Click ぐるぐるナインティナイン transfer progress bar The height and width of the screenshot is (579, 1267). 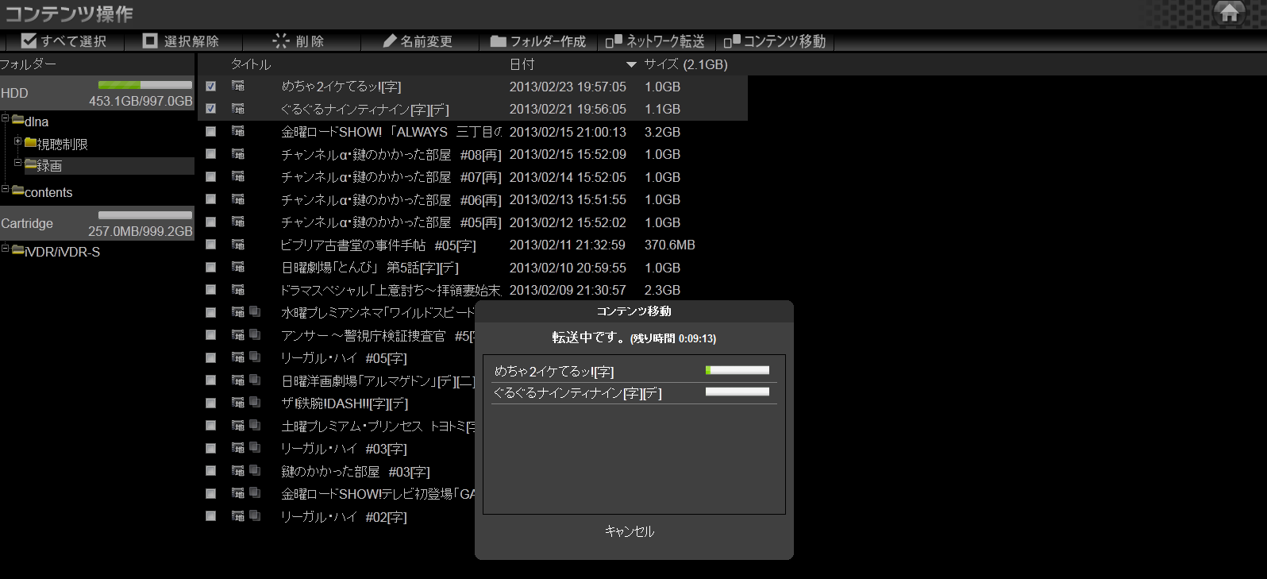(737, 392)
